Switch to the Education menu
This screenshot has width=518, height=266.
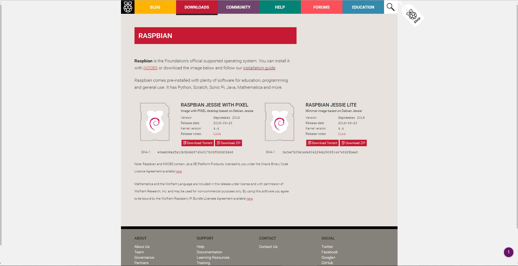click(363, 7)
